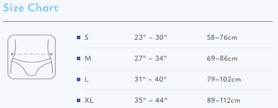Click the right arrow on the waist diagram

51,54
